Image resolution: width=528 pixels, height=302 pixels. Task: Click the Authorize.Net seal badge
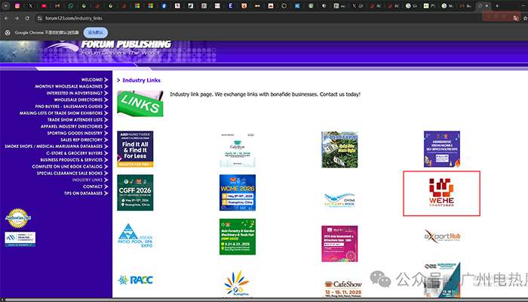point(17,217)
